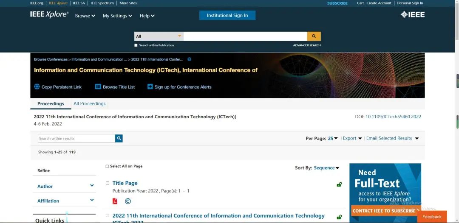Click the IEEE Xplore top bar site link
The height and width of the screenshot is (223, 459).
(58, 3)
